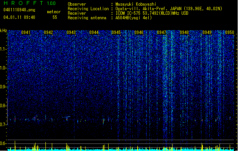Click the 0.6 kHz axis tick label
238x151 pixels.
click(3, 143)
